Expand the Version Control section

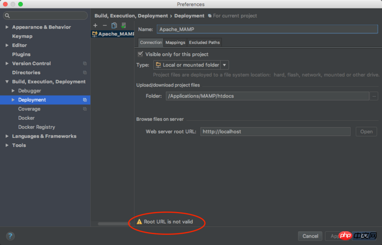[x=7, y=63]
